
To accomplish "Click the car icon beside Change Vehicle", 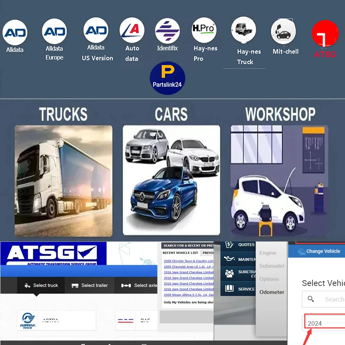I will coord(302,252).
